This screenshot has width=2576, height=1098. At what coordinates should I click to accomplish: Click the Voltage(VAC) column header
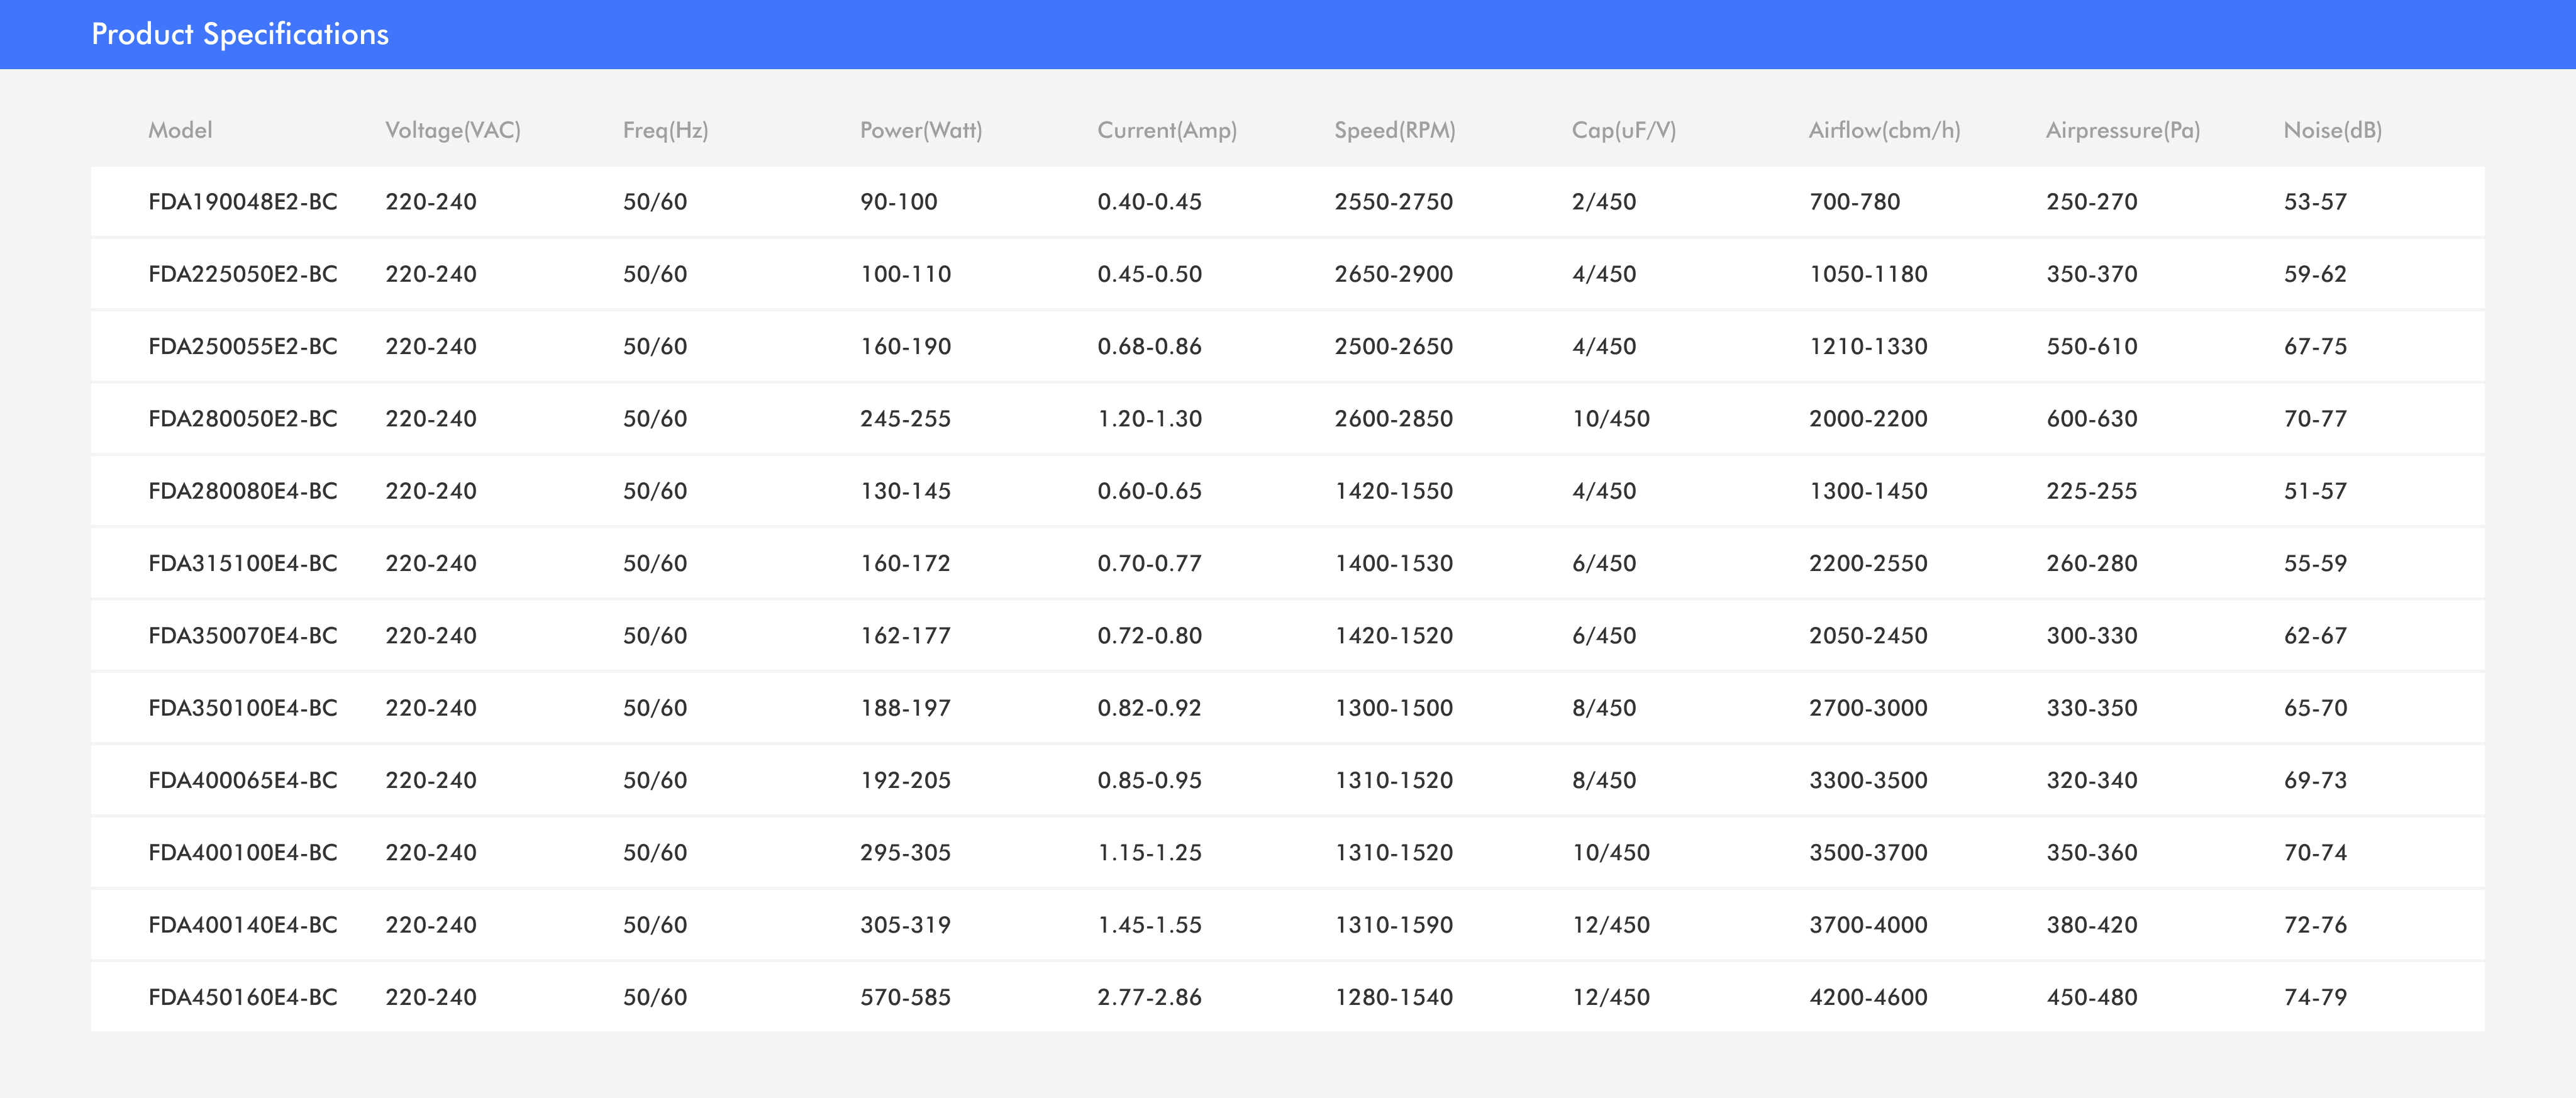453,130
